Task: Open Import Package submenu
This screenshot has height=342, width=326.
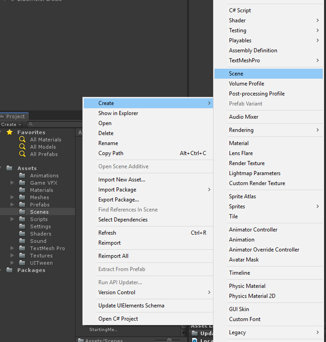Action: [x=148, y=190]
